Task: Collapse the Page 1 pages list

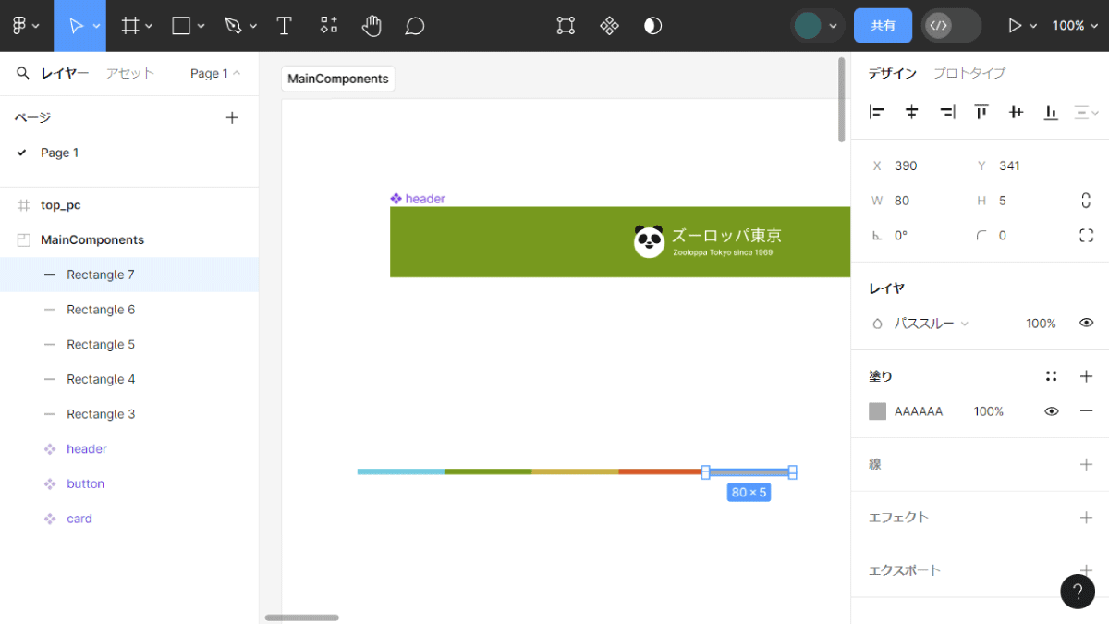Action: point(215,73)
